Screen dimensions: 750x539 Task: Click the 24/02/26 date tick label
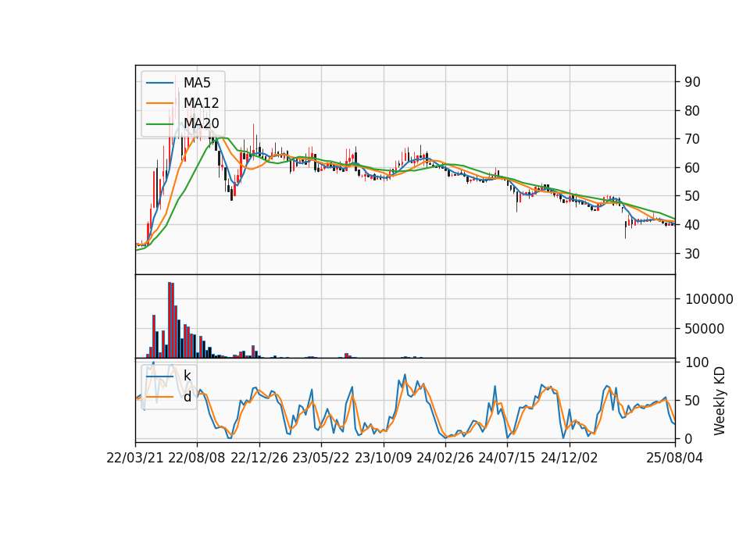pos(445,459)
